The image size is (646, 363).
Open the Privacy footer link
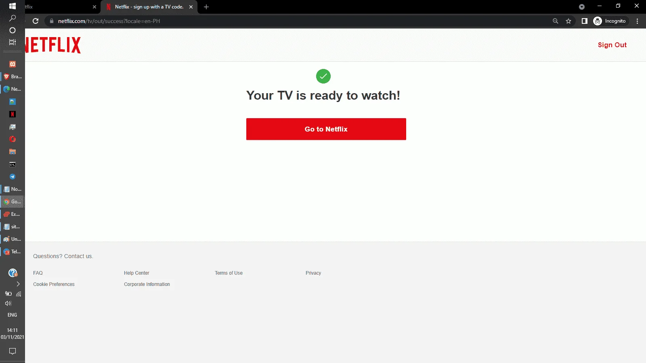[x=313, y=273]
